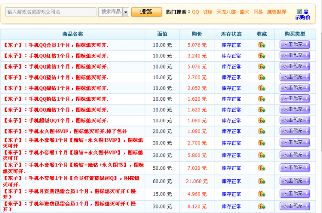Click the 盛大 hot search link
The height and width of the screenshot is (213, 322).
244,12
